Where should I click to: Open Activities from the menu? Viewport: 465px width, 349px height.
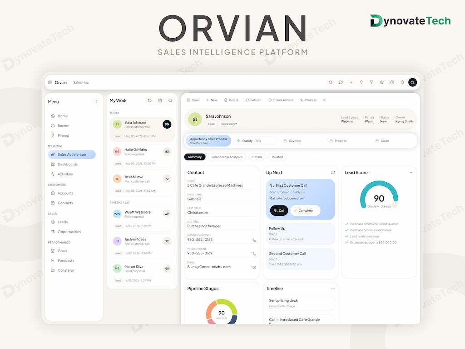(72, 174)
